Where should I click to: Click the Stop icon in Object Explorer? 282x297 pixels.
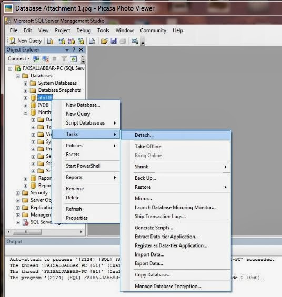tap(55, 59)
